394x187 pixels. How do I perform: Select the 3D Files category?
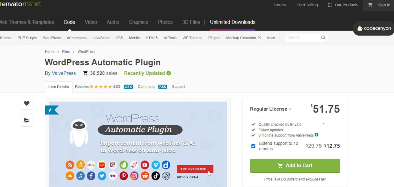(191, 22)
